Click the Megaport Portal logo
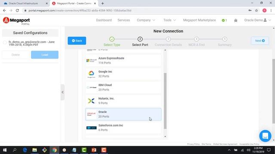 point(16,21)
